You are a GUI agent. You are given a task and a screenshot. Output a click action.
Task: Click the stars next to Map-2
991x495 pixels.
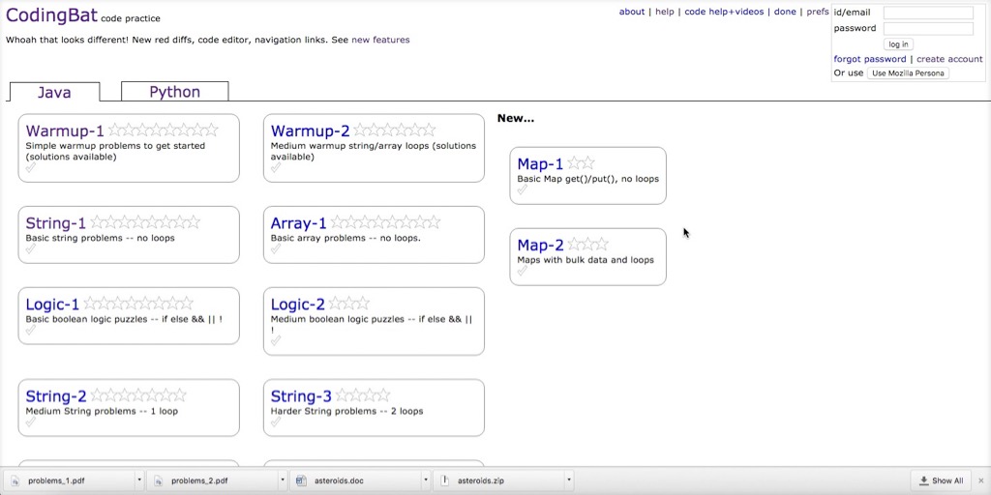(588, 245)
